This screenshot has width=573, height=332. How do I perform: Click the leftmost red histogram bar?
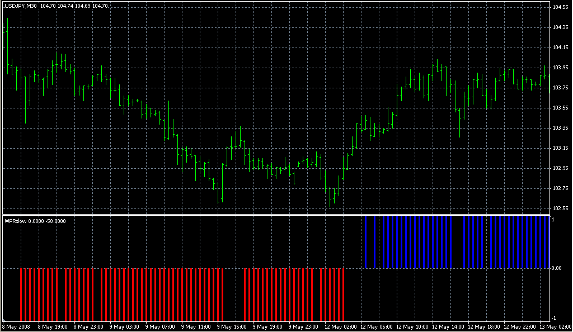click(21, 293)
